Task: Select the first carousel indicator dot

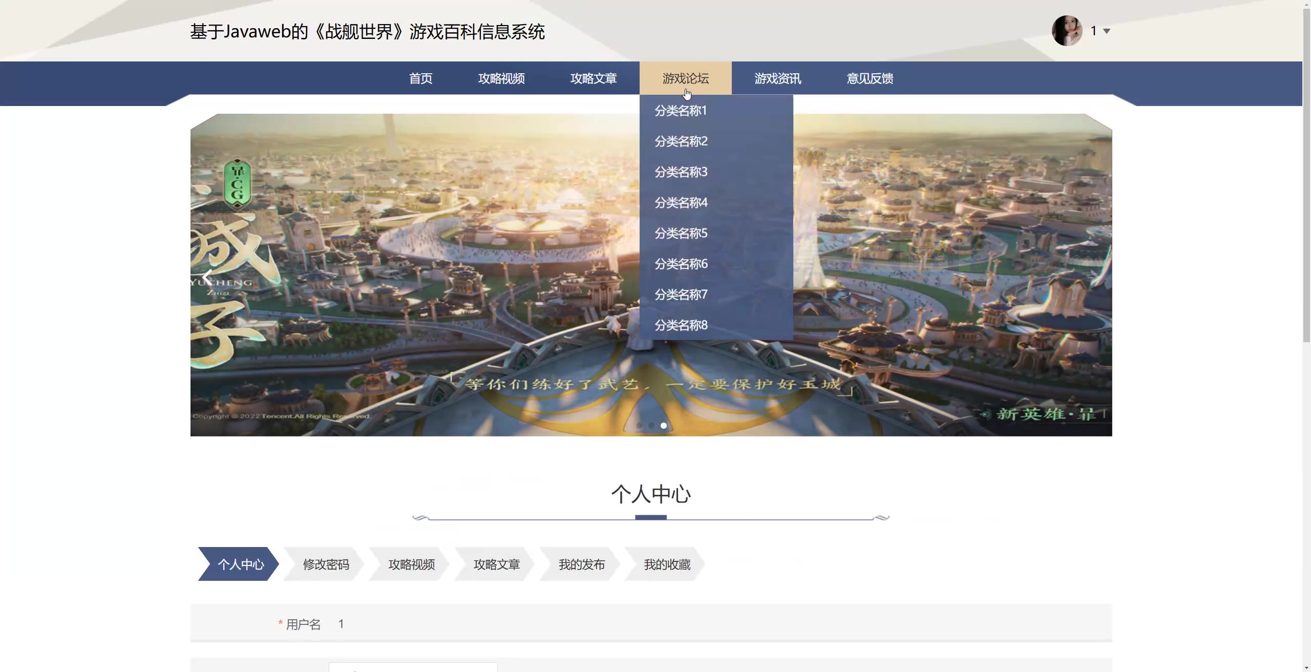Action: pos(639,426)
